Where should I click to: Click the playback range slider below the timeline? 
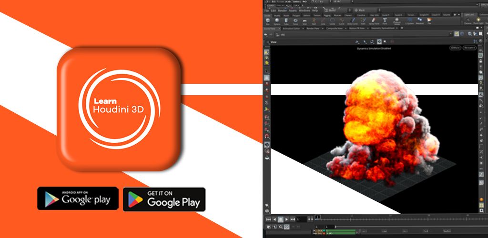point(411,227)
